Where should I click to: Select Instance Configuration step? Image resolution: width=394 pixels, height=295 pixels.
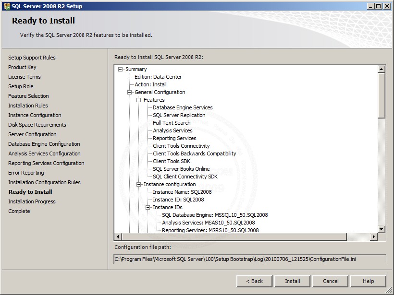point(35,115)
